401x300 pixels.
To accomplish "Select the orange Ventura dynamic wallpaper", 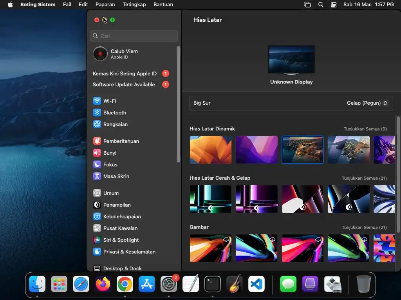I will click(x=210, y=150).
